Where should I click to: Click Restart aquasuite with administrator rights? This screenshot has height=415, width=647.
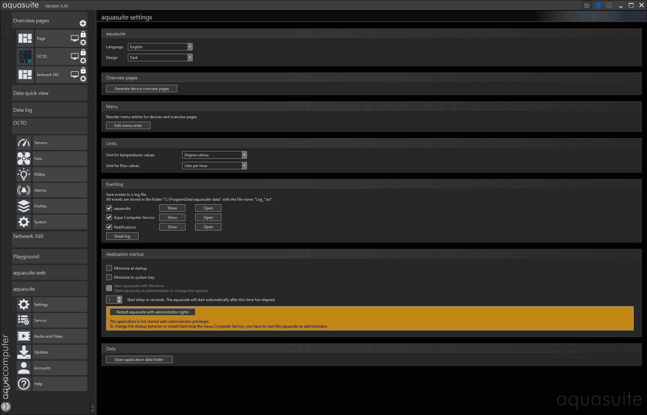point(152,312)
